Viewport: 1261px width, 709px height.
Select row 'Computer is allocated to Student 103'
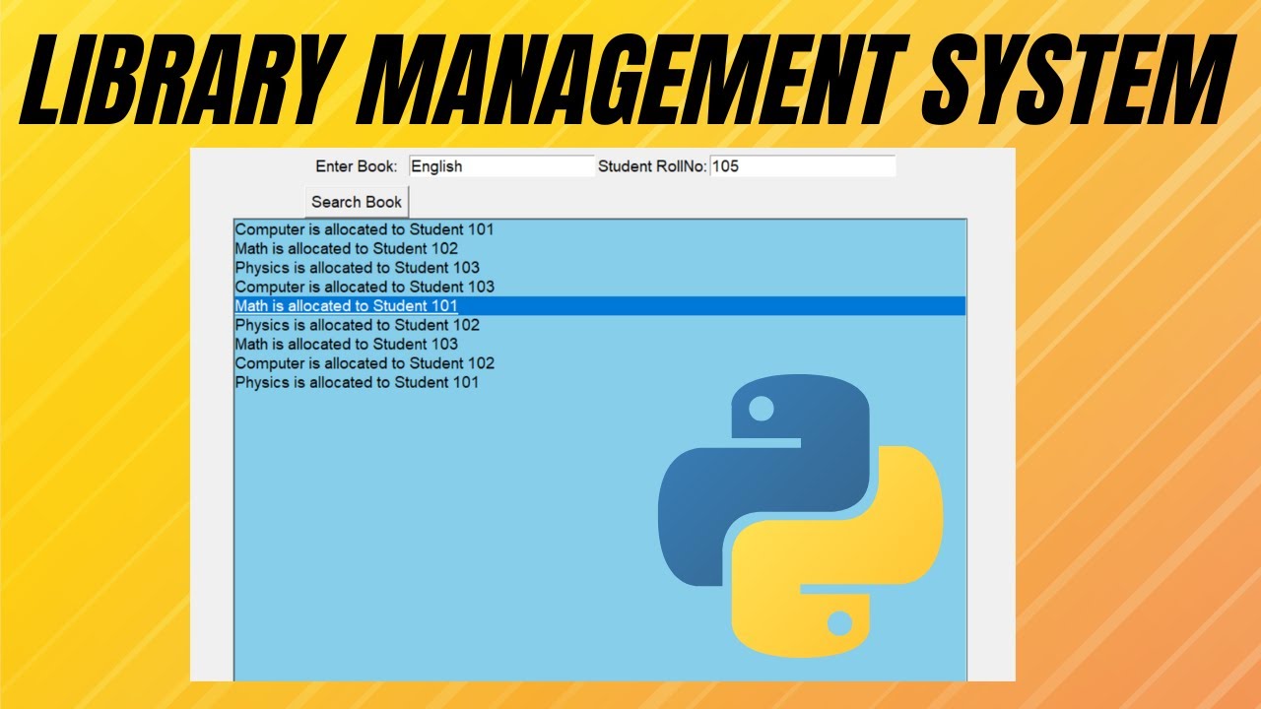pyautogui.click(x=600, y=287)
